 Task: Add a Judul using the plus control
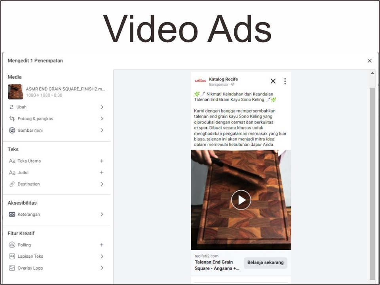click(x=102, y=173)
